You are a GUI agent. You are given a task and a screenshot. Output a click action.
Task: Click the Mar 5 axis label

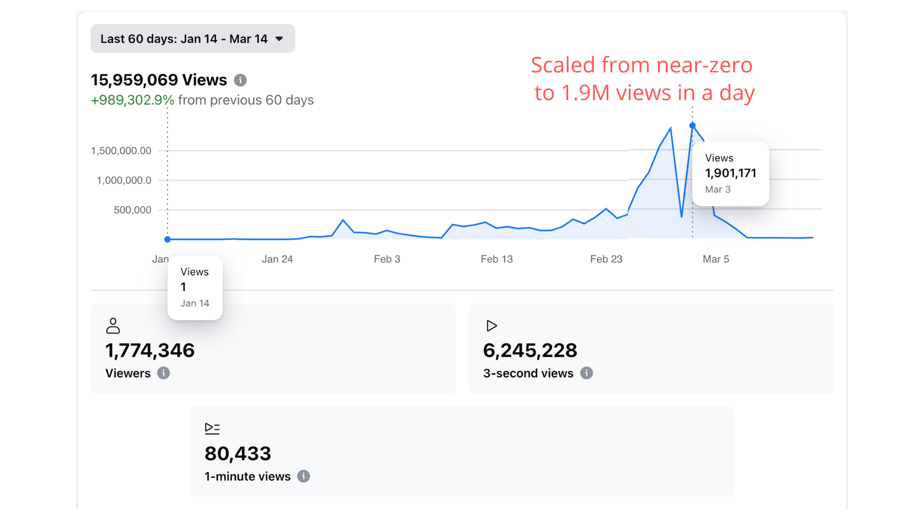(716, 259)
